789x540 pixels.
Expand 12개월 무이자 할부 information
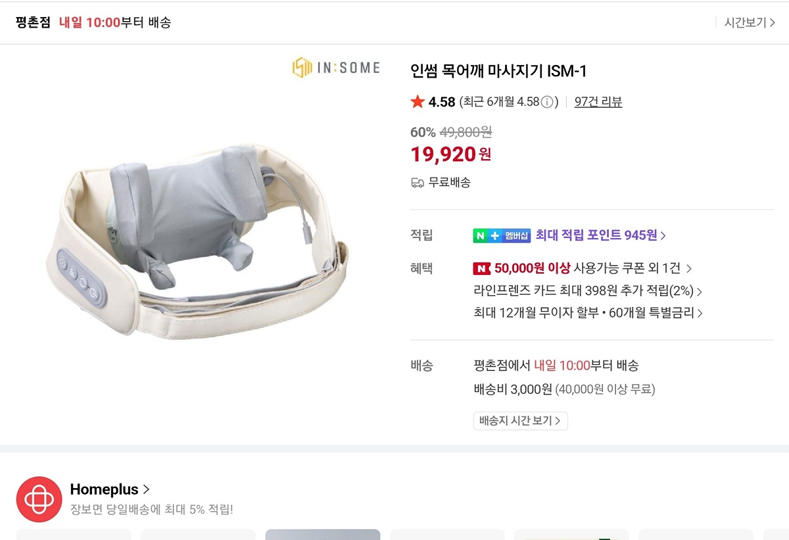587,313
